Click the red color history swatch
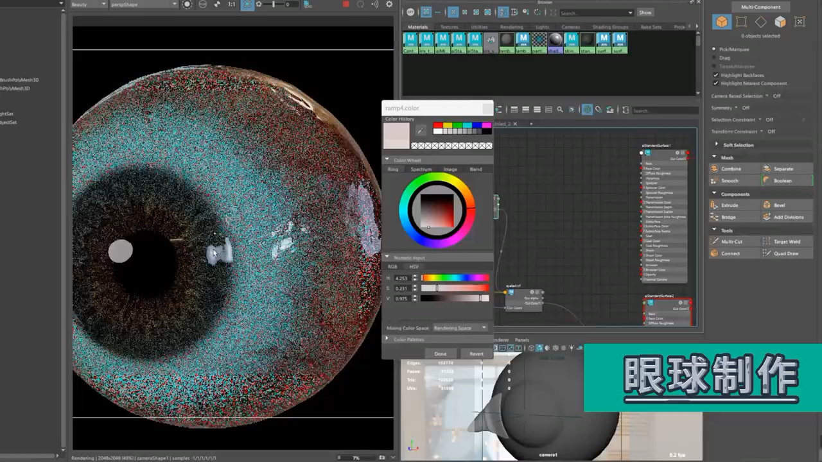This screenshot has height=462, width=822. 437,126
